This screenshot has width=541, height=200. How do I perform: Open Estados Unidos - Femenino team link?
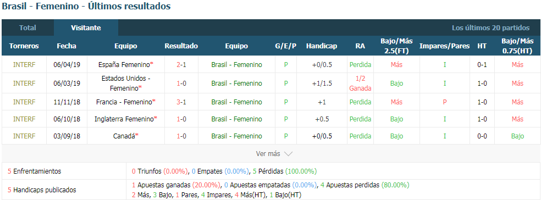click(126, 84)
